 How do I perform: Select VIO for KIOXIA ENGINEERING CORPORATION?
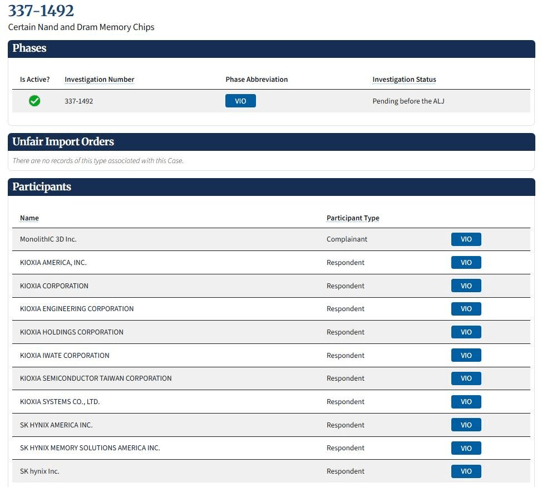[x=466, y=309]
